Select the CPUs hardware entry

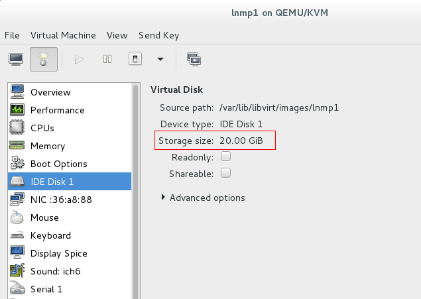[42, 128]
